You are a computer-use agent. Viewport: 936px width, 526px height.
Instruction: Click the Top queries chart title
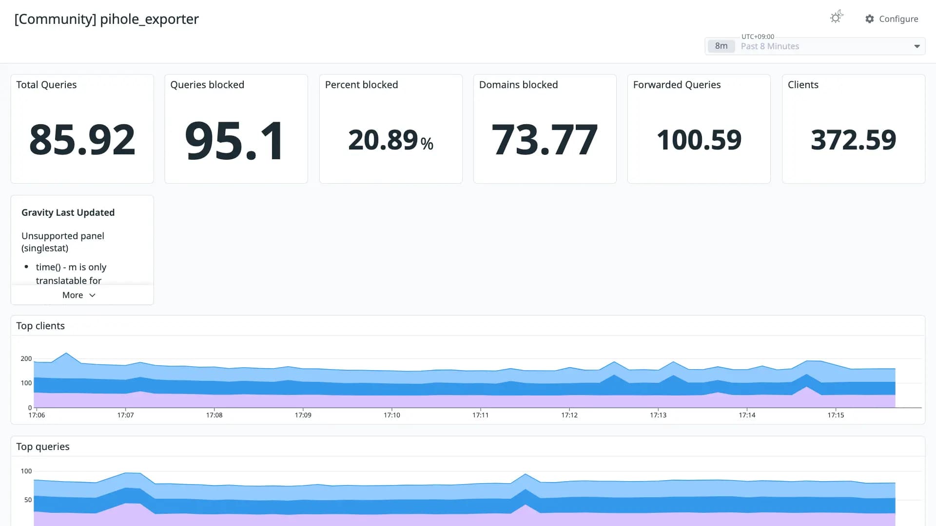[43, 447]
